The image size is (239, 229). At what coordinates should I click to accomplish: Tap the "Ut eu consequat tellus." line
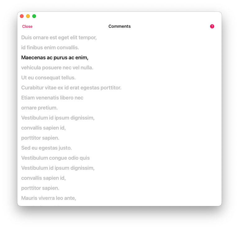[x=48, y=78]
